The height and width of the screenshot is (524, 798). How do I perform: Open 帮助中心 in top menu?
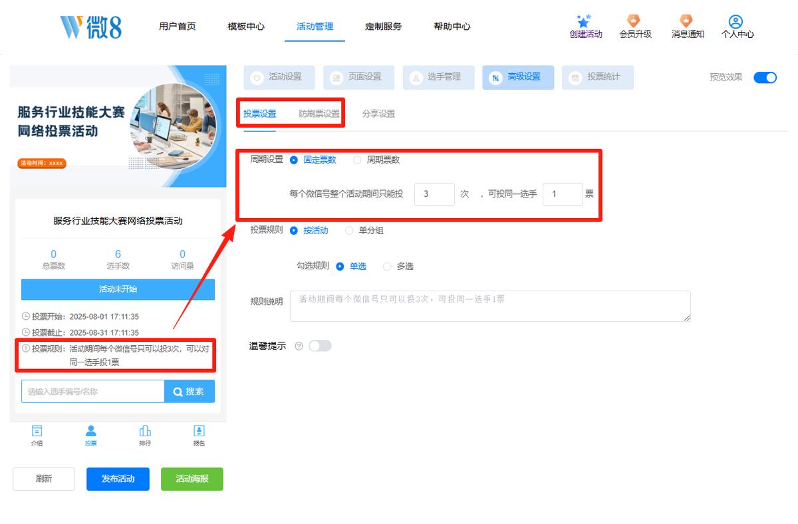[452, 27]
